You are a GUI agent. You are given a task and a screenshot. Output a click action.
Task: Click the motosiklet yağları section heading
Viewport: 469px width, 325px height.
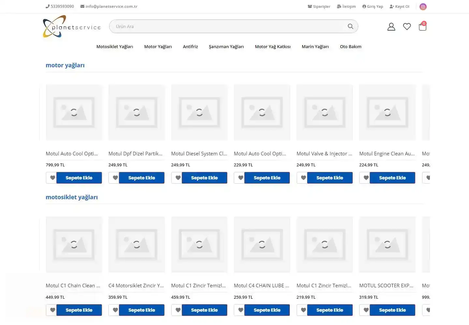tap(72, 197)
